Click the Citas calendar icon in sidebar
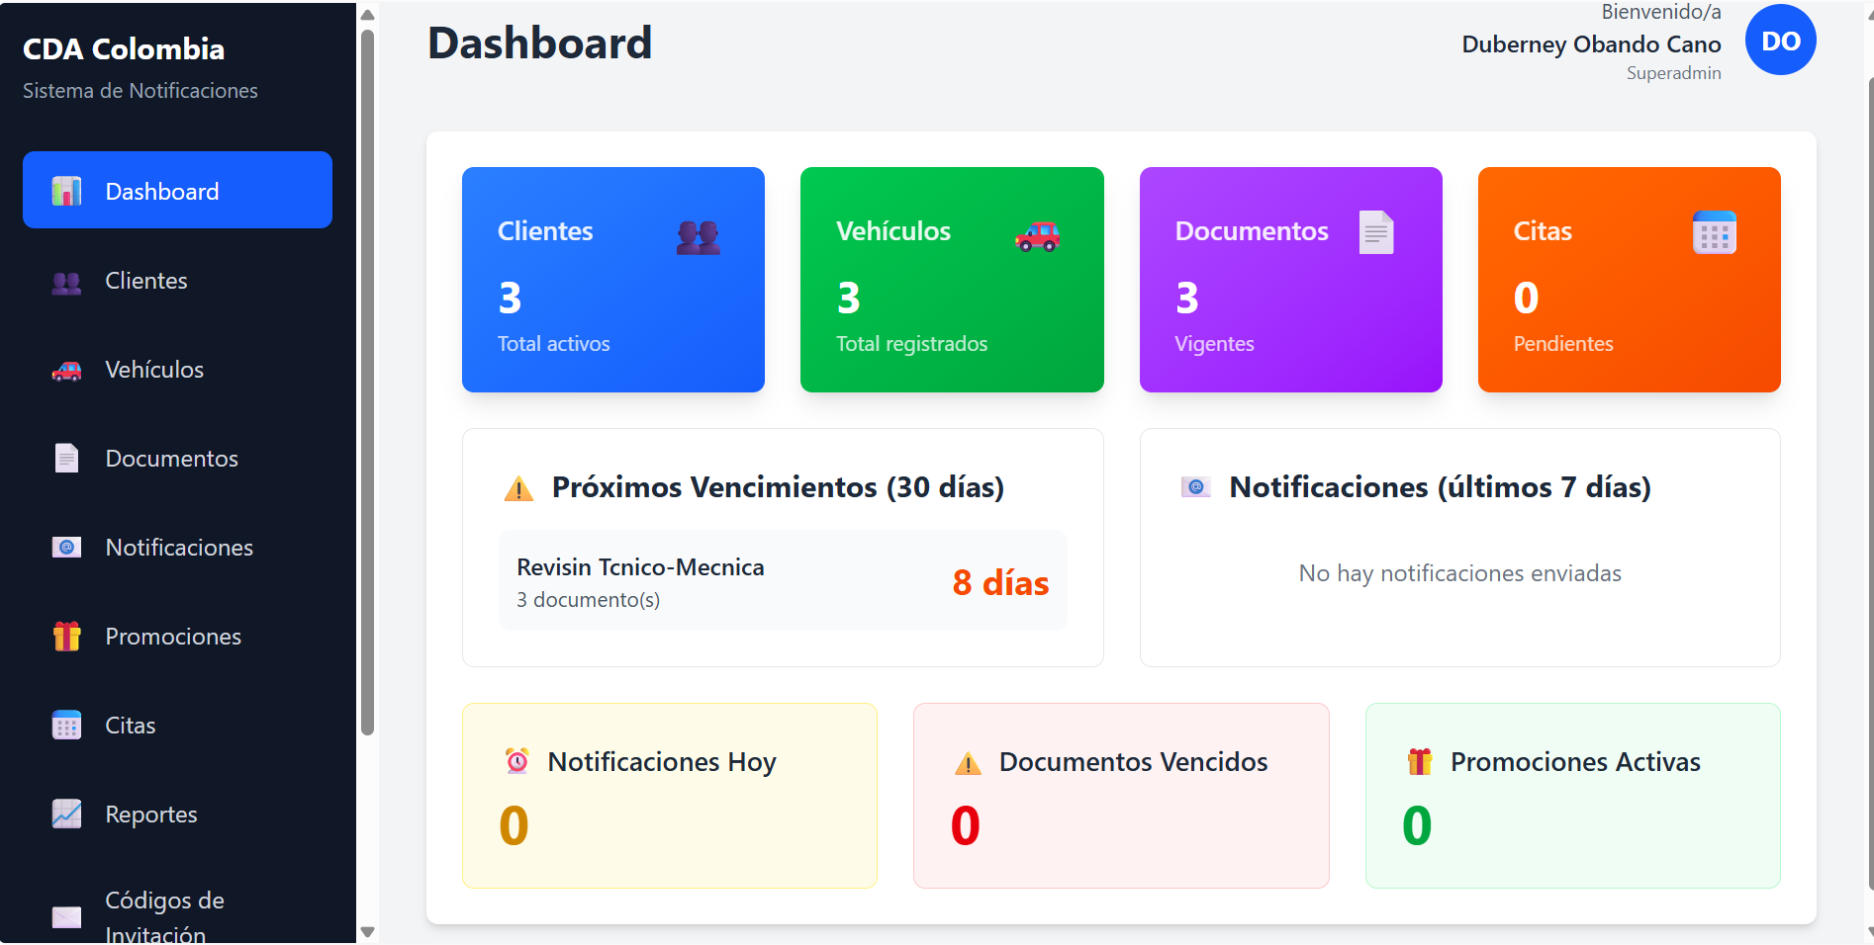 coord(65,725)
